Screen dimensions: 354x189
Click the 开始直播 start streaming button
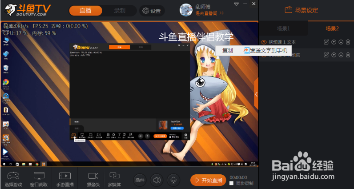208,180
